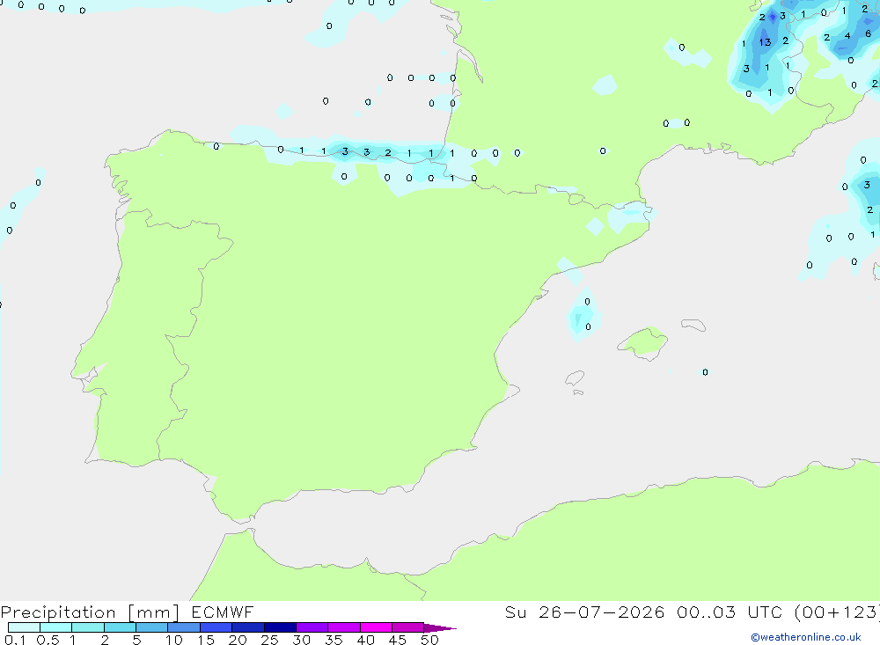The width and height of the screenshot is (880, 645).
Task: Pick the 25–30 mm navy legend swatch
Action: click(280, 627)
